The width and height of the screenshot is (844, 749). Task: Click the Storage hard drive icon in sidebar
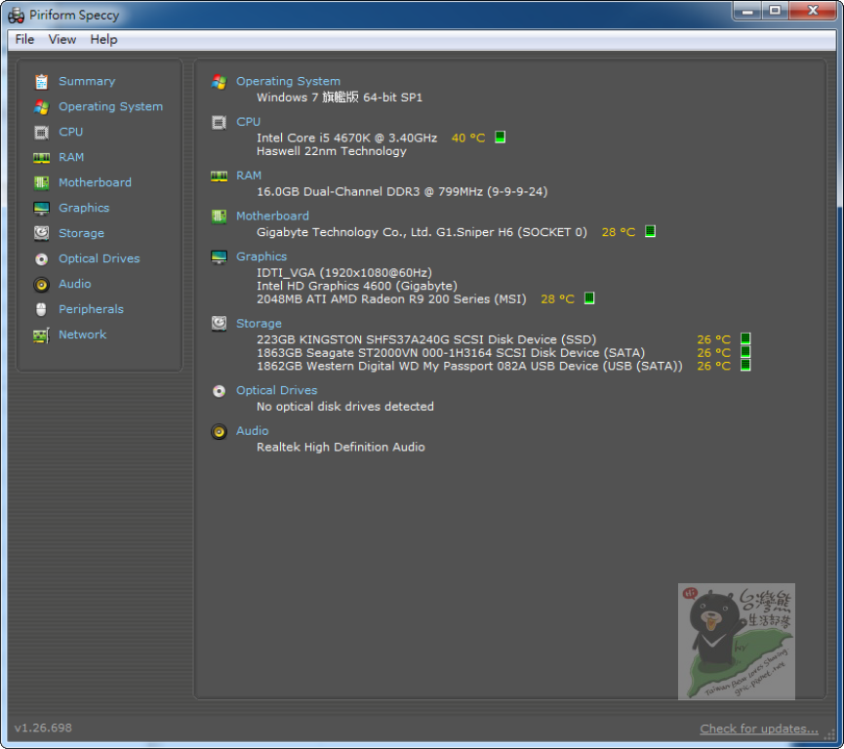click(x=41, y=233)
